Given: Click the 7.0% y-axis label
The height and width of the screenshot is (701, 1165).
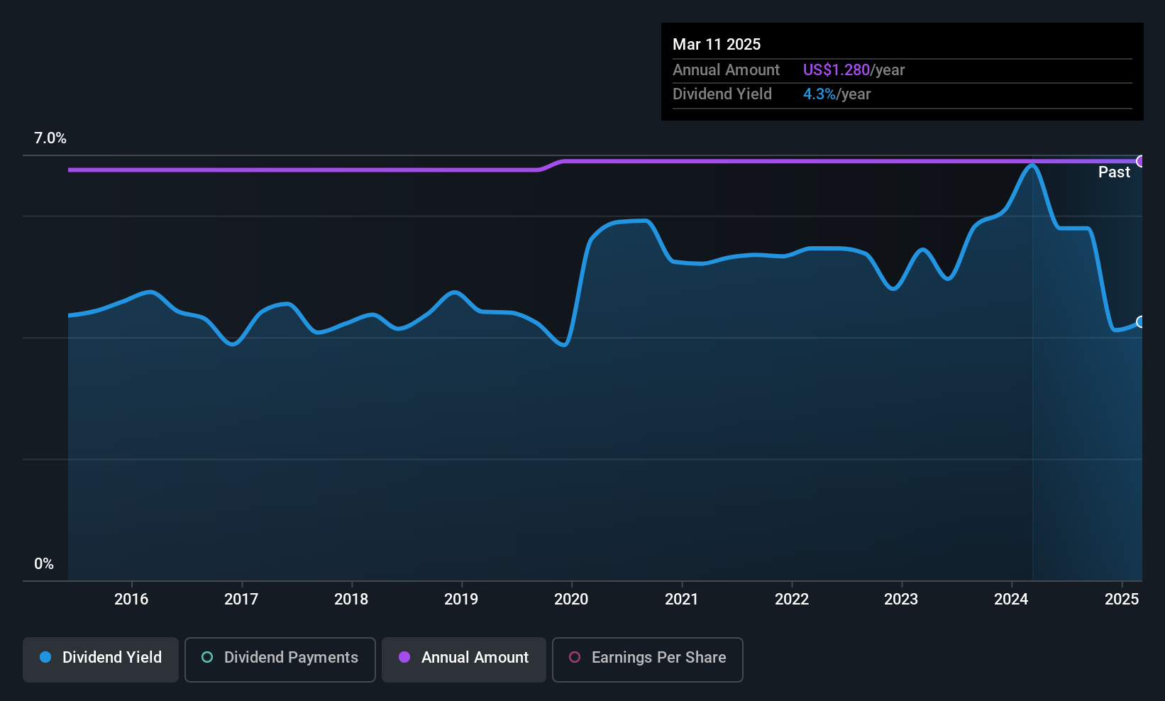Looking at the screenshot, I should point(50,138).
